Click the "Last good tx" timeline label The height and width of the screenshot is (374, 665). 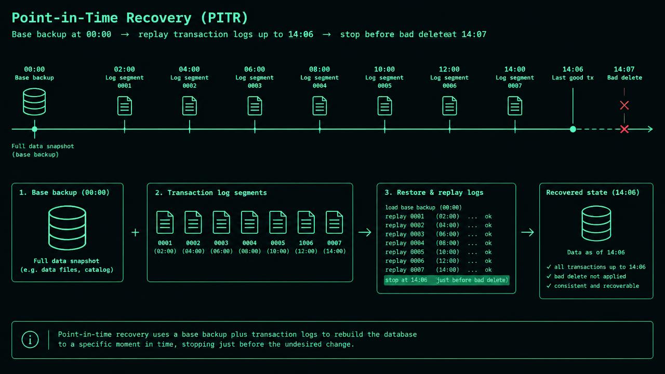pos(573,78)
